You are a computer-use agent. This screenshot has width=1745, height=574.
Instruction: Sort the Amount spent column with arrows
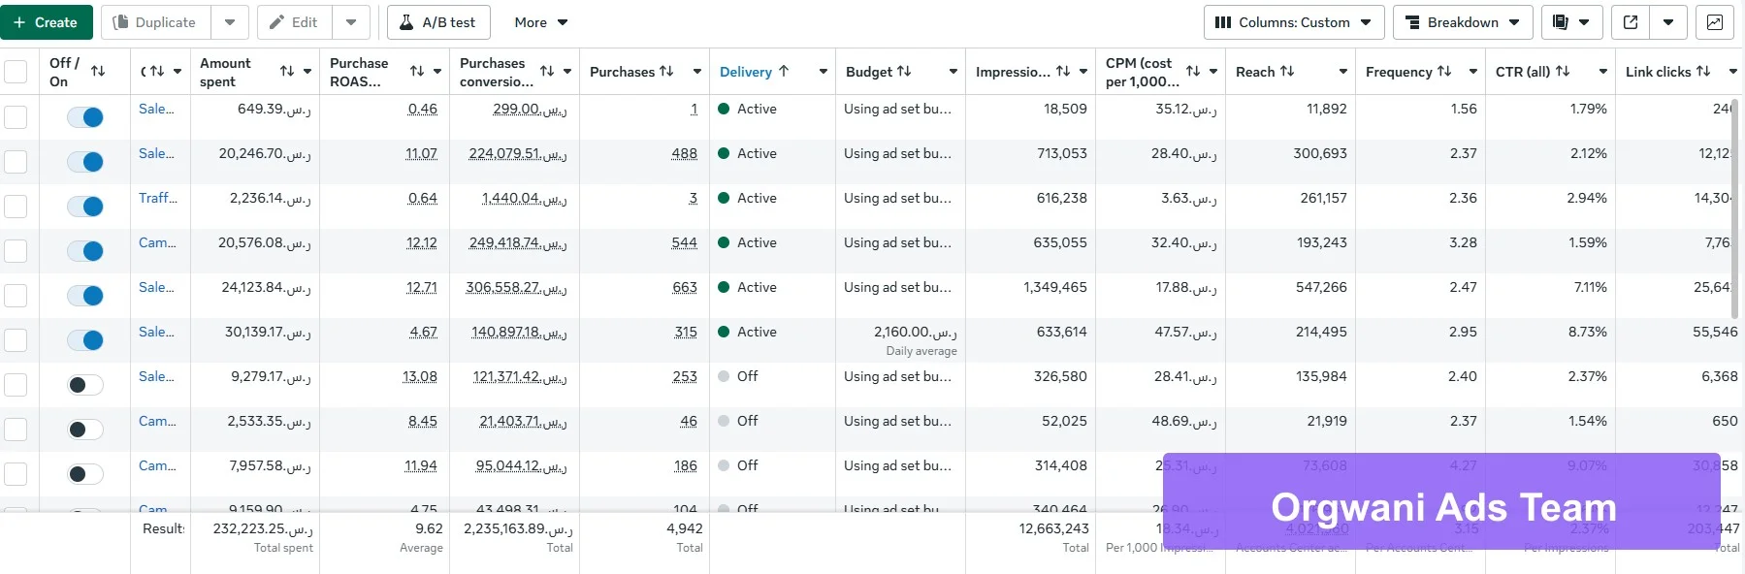287,72
